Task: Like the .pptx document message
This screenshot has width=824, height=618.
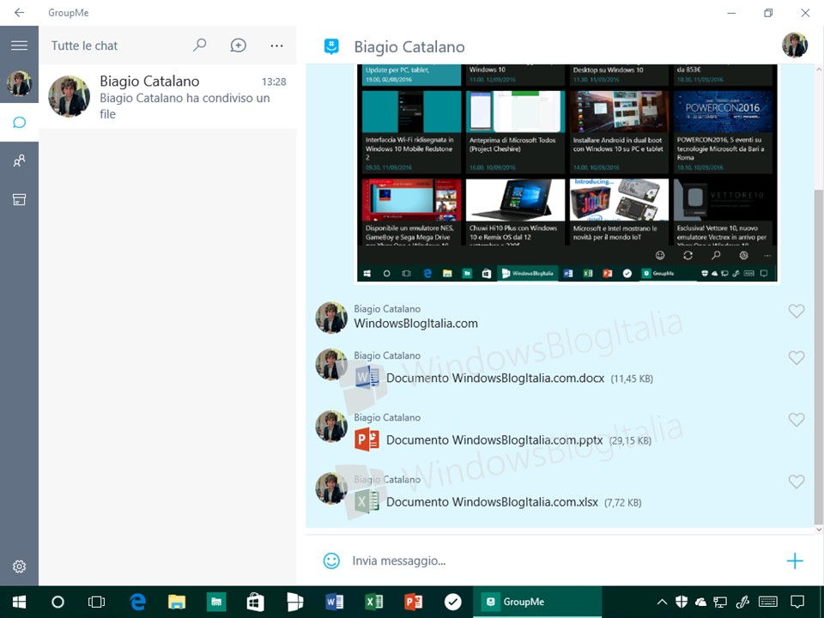Action: (x=797, y=420)
